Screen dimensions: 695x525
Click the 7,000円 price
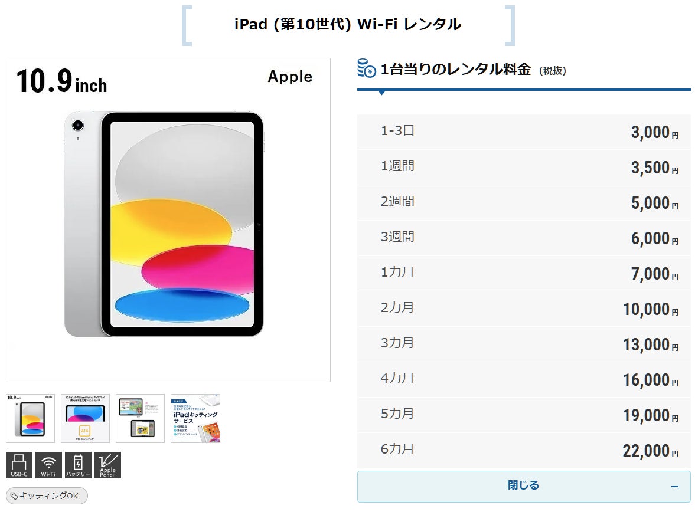tap(655, 274)
